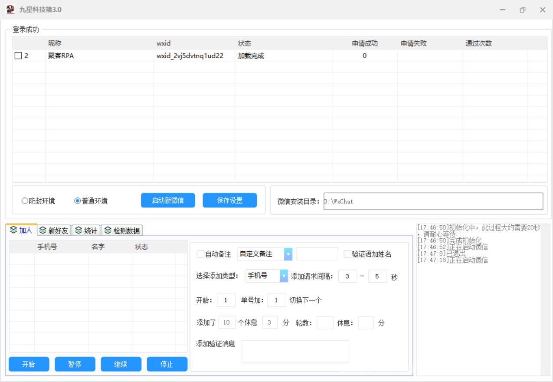
Task: Select the 防封环境 radio button
Action: click(25, 201)
